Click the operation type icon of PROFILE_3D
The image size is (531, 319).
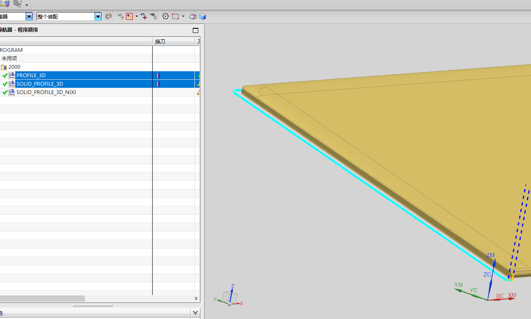12,75
